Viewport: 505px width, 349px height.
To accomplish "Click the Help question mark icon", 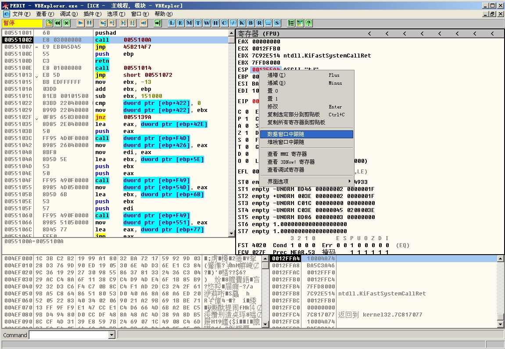I will (x=308, y=23).
